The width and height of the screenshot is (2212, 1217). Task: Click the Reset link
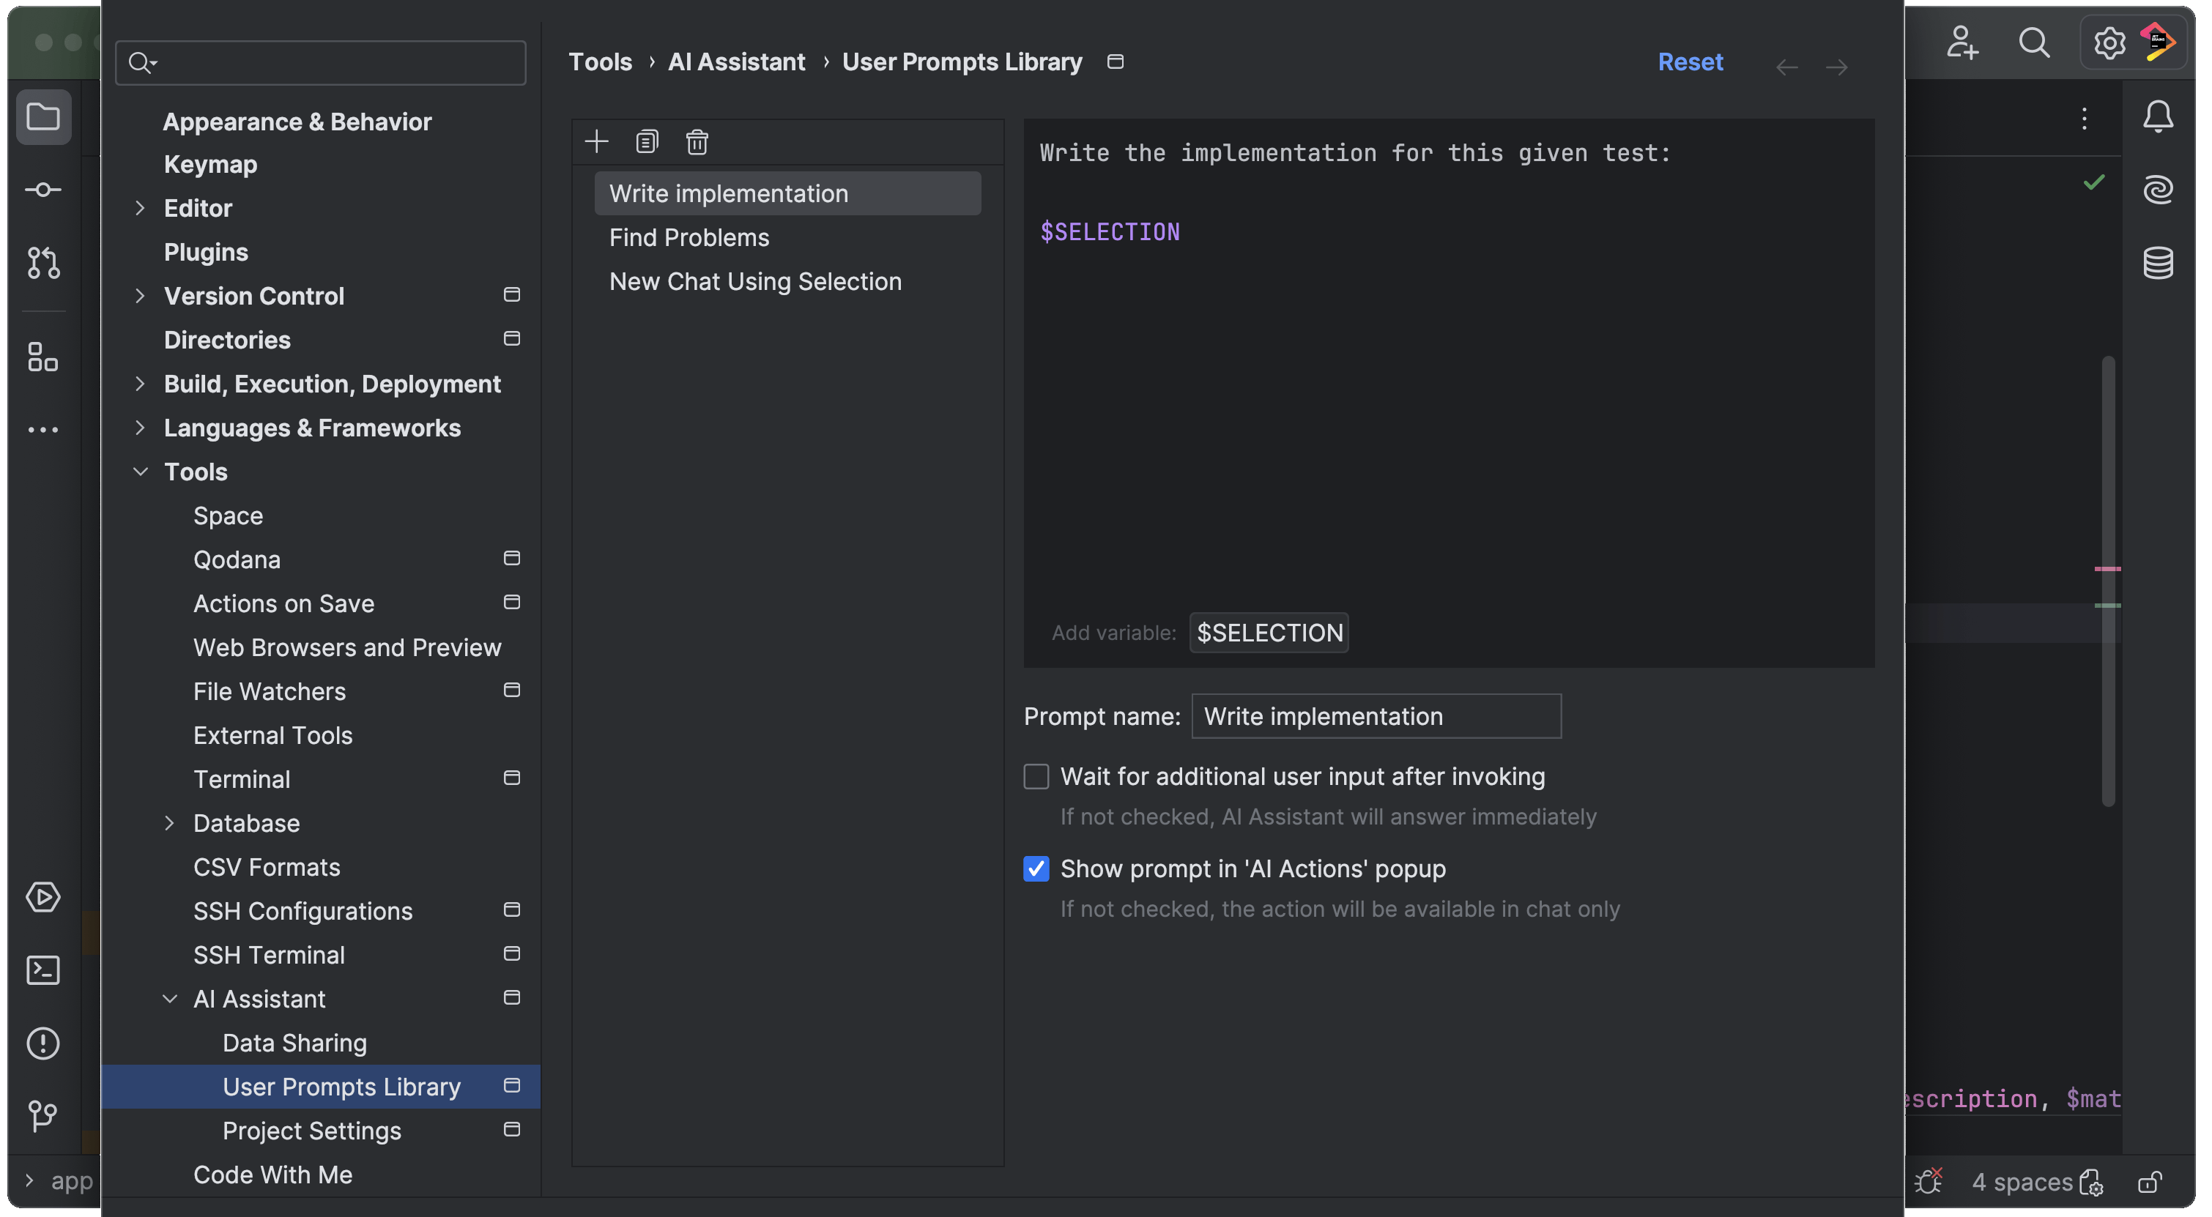[1689, 62]
